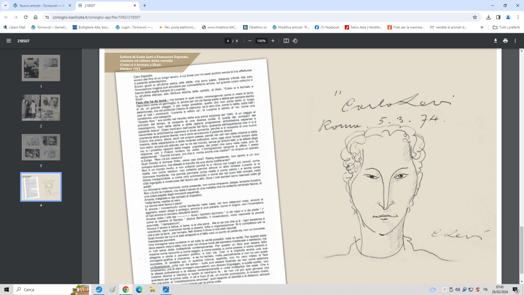Open the Windows Start menu

click(x=6, y=289)
